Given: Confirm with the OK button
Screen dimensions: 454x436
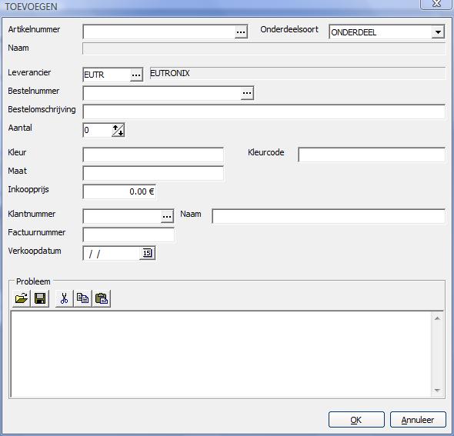Looking at the screenshot, I should coord(356,420).
